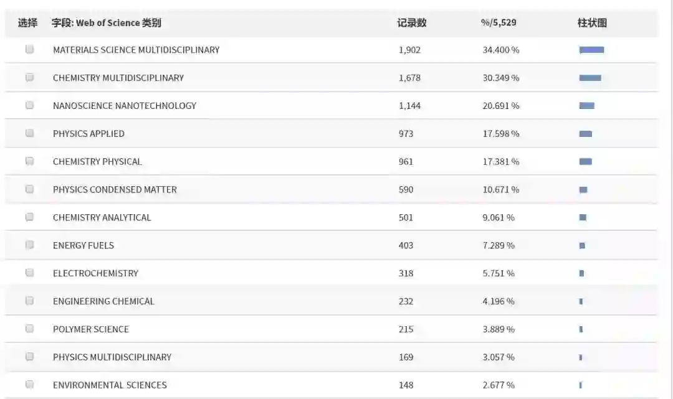Click the PHYSICS MULTIDISCIPLINARY category name

pos(112,357)
